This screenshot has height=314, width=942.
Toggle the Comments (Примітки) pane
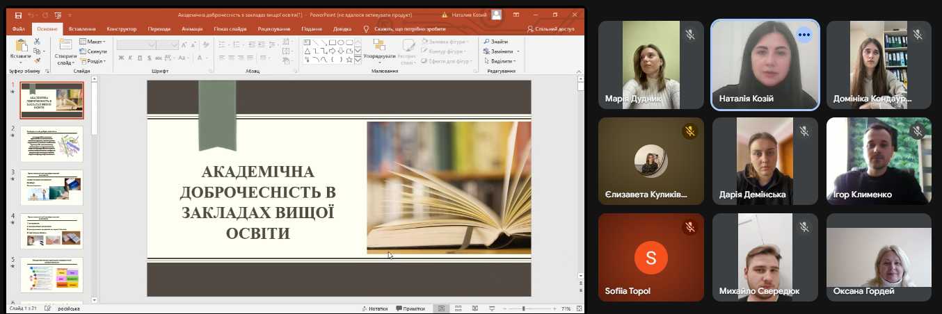point(410,308)
